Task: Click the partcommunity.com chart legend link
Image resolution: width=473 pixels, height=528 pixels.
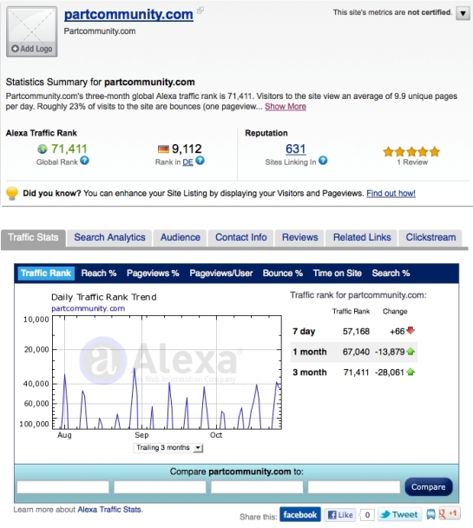Action: pos(89,308)
